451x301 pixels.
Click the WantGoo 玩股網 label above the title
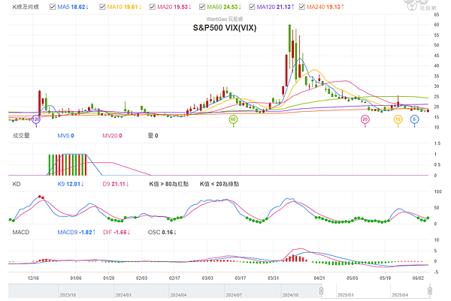pos(225,19)
